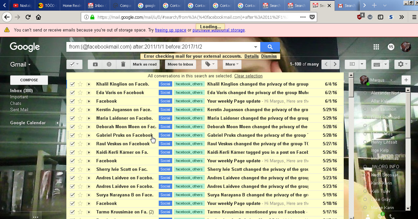
Task: Open the Labels tag dropdown
Action: 209,64
